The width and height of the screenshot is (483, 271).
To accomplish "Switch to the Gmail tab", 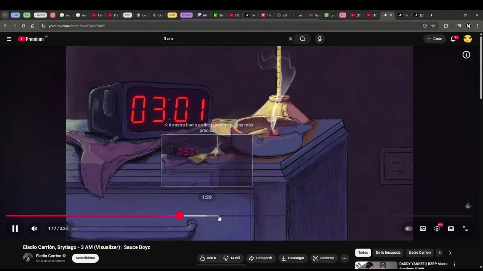I will point(313,15).
